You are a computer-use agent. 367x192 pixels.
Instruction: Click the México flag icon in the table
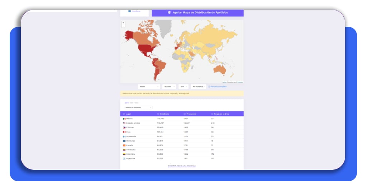(124, 119)
